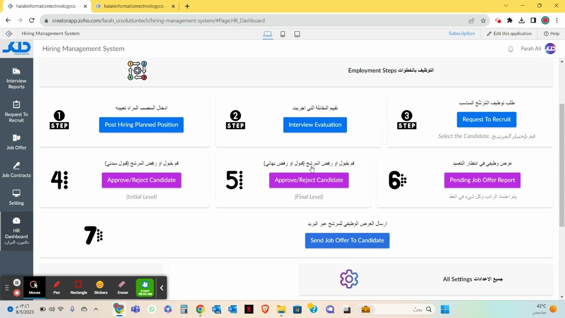565x318 pixels.
Task: Open Brave browser from taskbar
Action: (x=265, y=309)
